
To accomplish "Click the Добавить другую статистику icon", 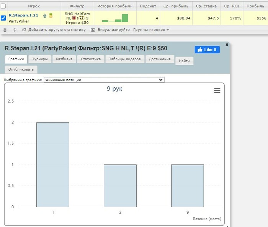I will 24,30.
